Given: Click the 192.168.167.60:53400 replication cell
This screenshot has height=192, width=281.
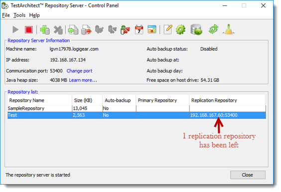Looking at the screenshot, I should [228, 115].
